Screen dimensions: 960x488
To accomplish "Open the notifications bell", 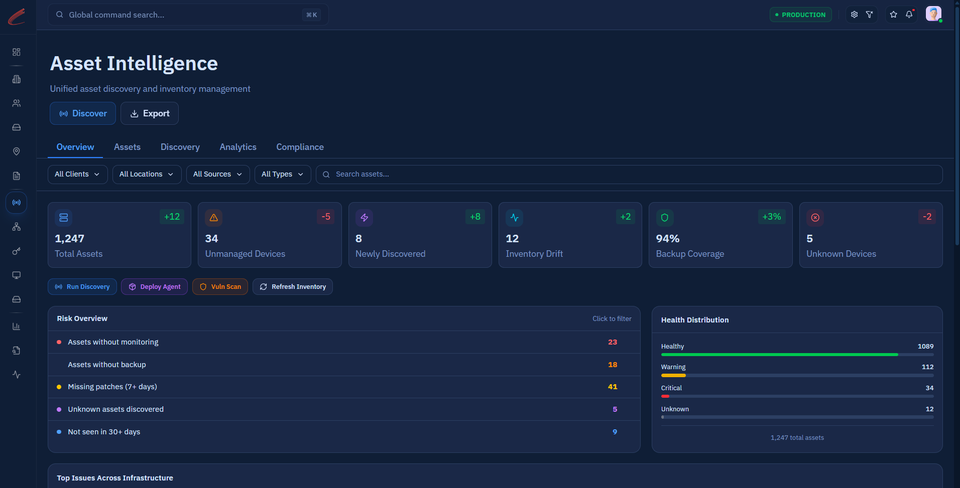I will click(909, 15).
